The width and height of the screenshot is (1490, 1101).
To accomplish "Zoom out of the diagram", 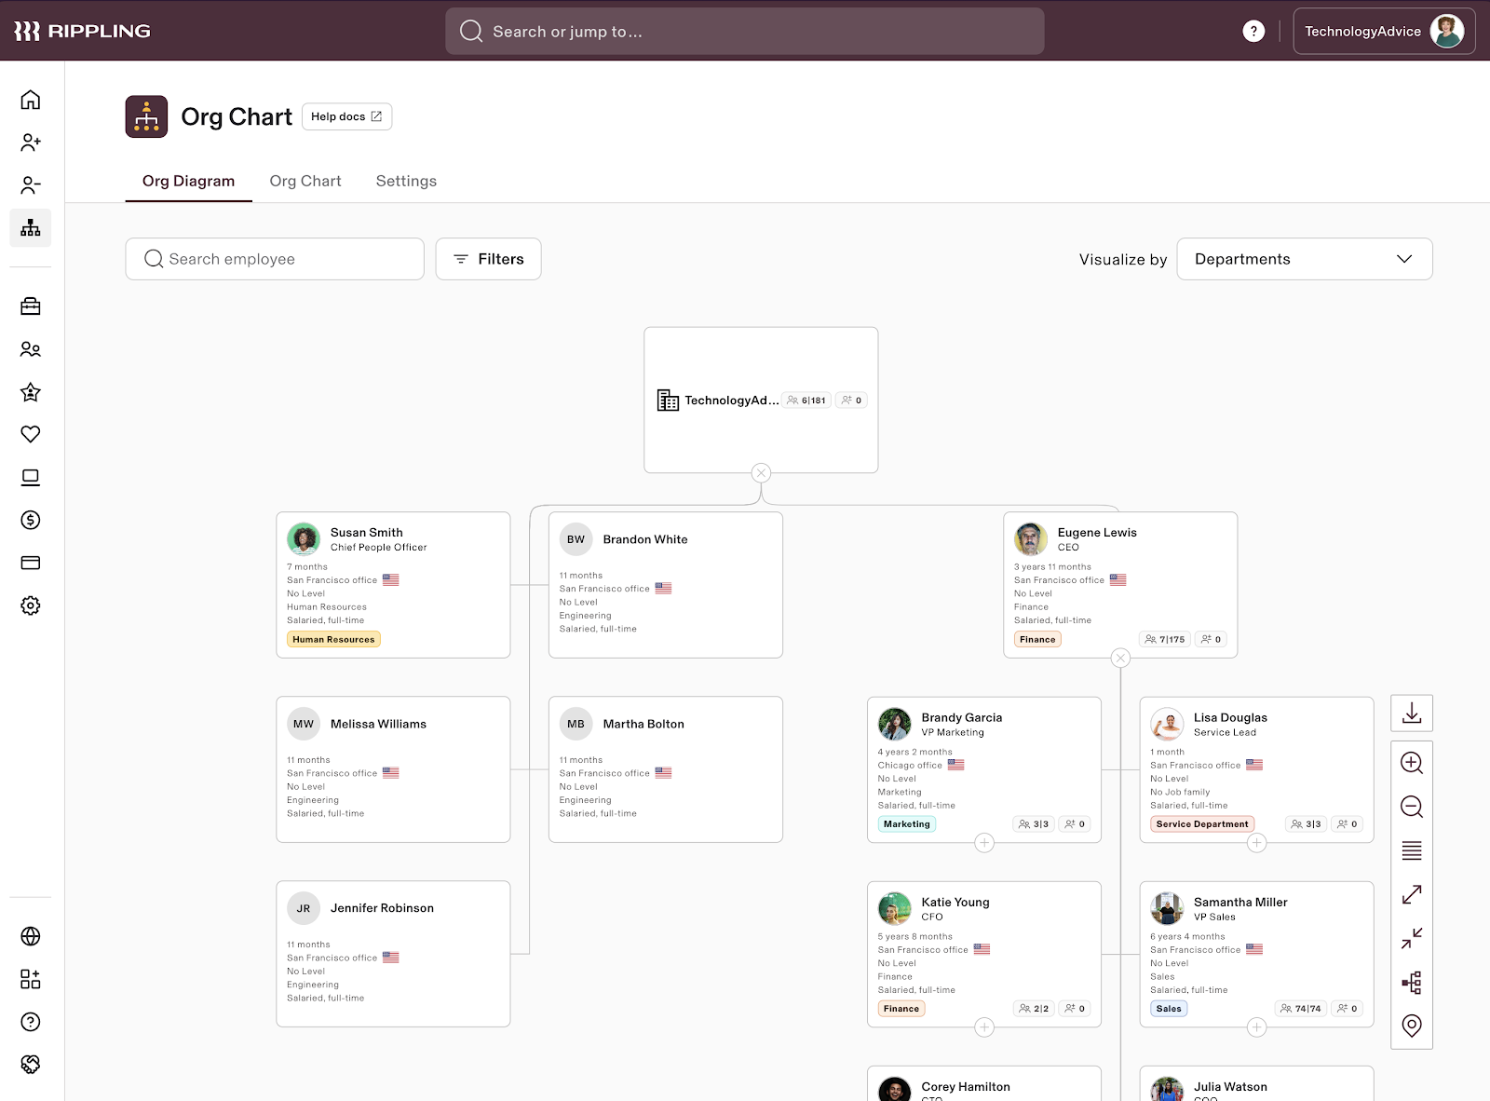I will (1412, 807).
